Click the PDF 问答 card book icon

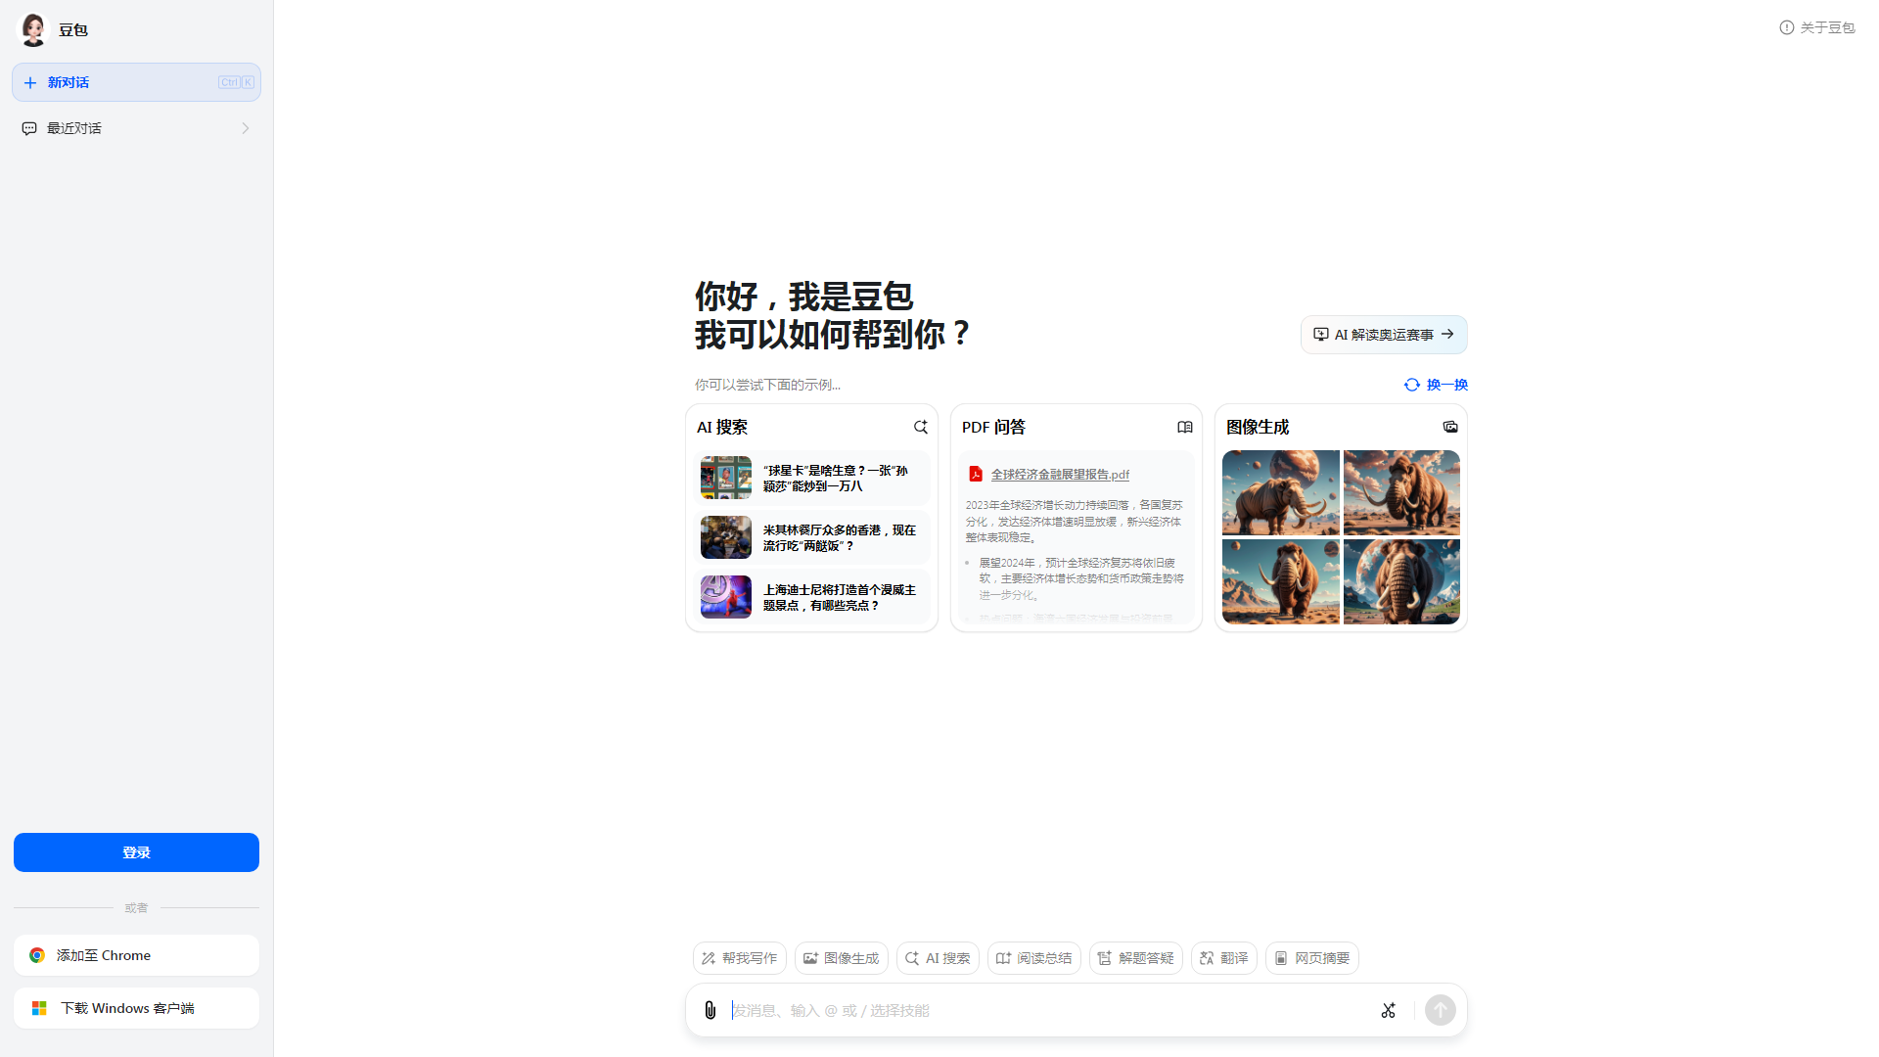[1185, 427]
